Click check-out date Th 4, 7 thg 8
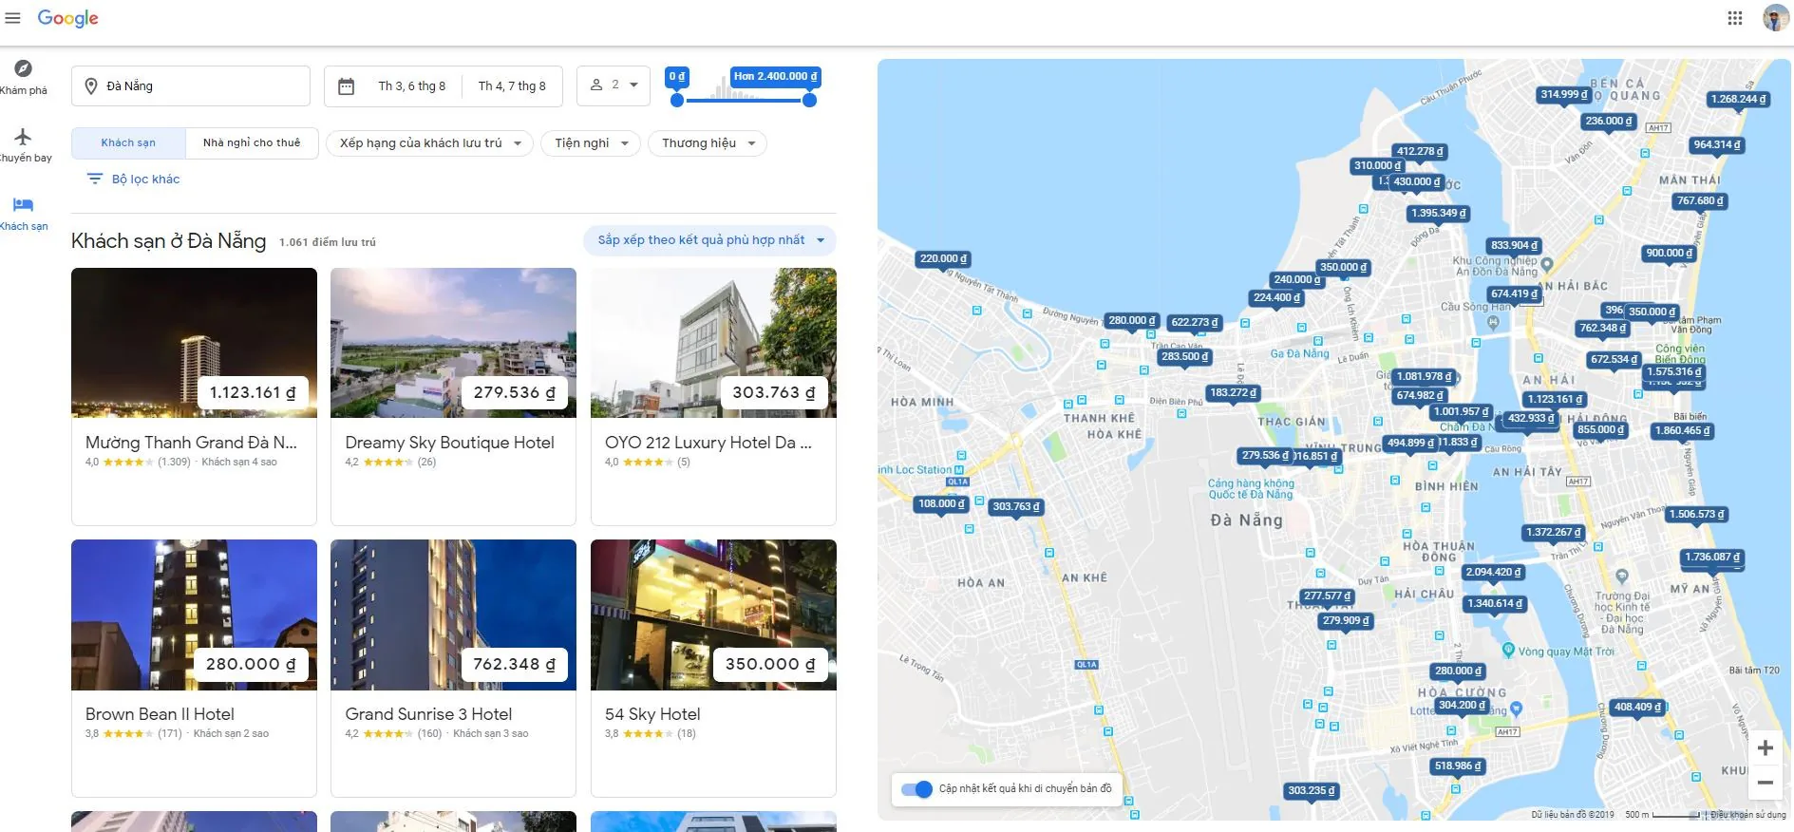This screenshot has width=1794, height=832. 512,86
